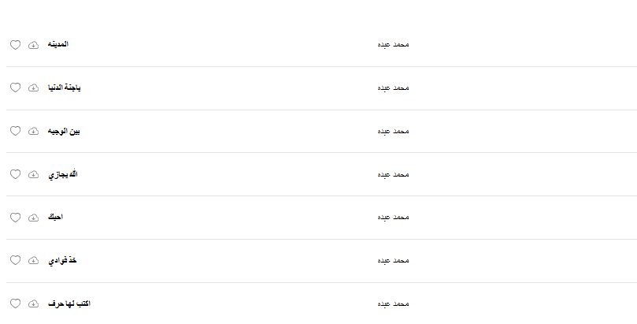Download the song المدينه

(33, 45)
